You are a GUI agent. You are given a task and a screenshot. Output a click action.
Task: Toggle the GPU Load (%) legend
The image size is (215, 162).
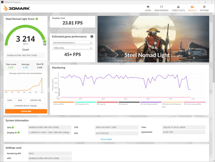click(107, 103)
